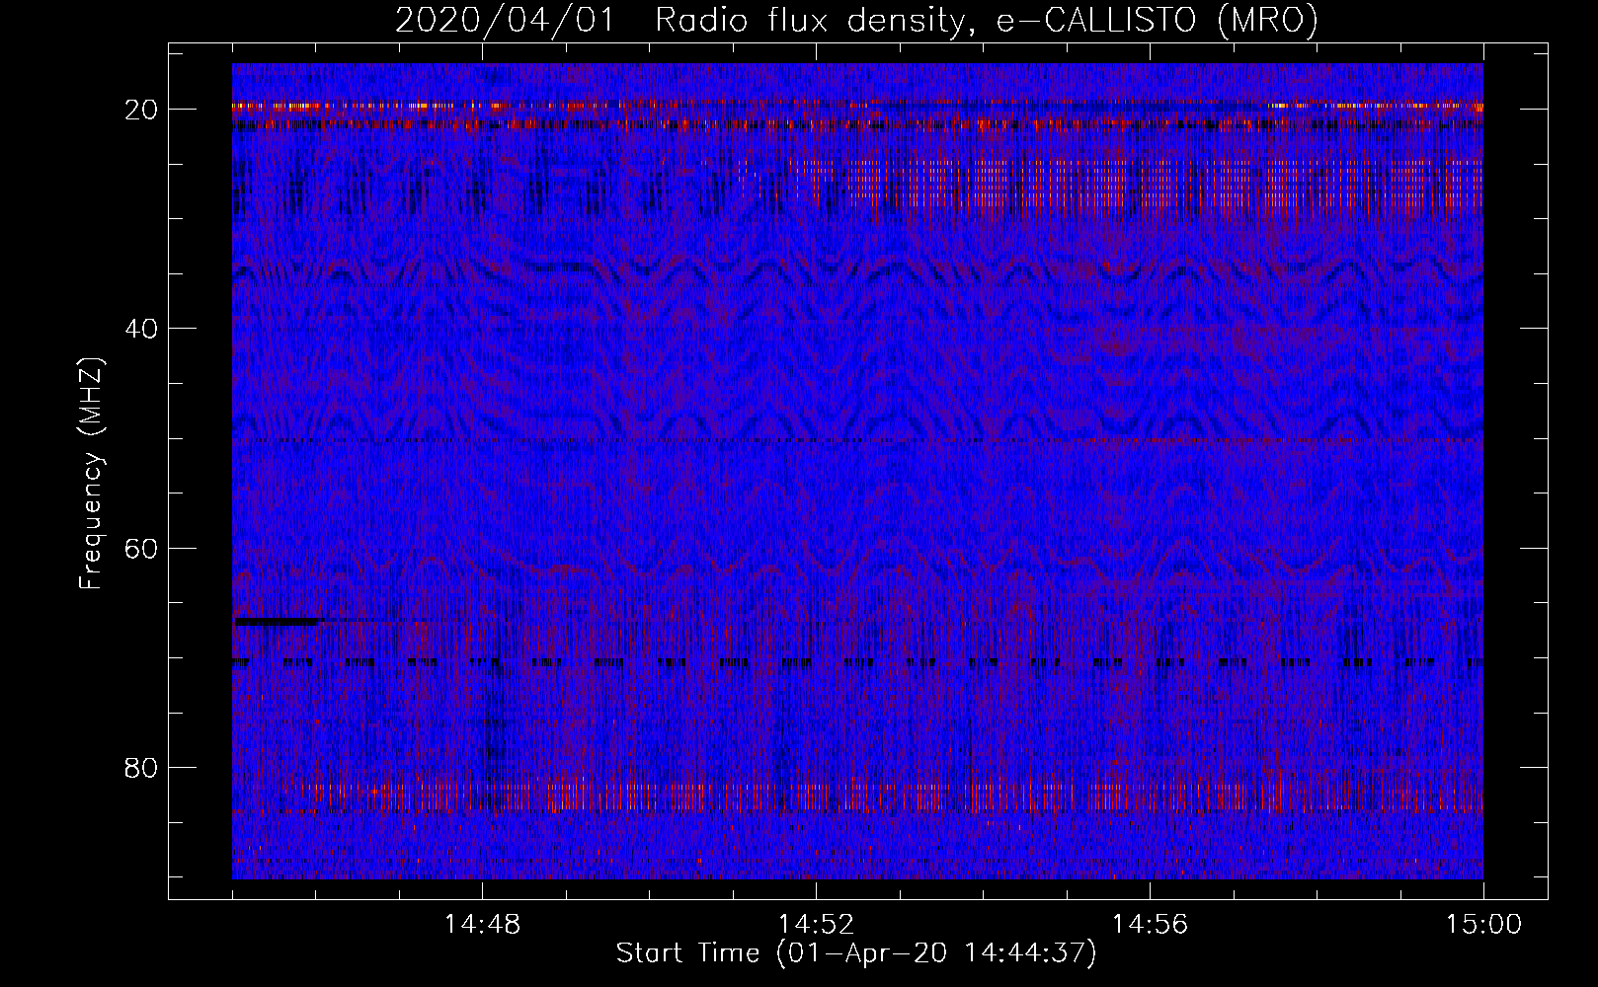Click the black horizontal bar near 67 MHz
Viewport: 1598px width, 987px height.
tap(278, 622)
